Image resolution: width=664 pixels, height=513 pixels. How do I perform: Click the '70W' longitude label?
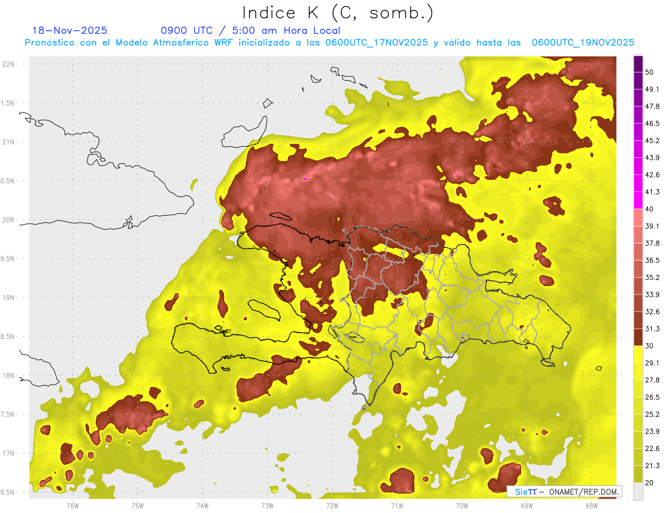(x=461, y=506)
